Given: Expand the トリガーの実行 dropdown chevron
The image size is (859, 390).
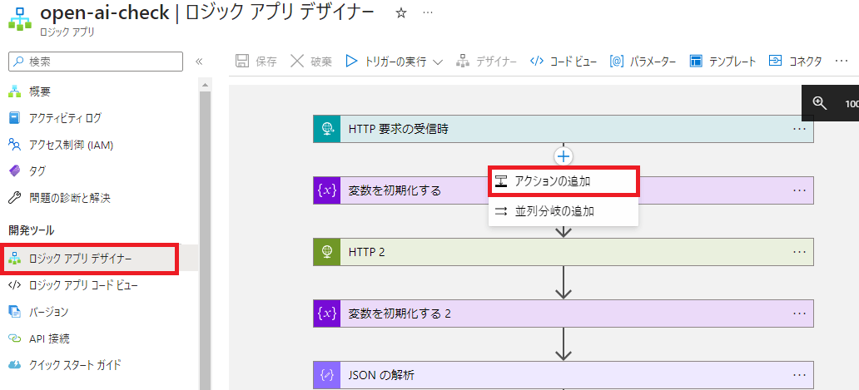Looking at the screenshot, I should tap(438, 62).
